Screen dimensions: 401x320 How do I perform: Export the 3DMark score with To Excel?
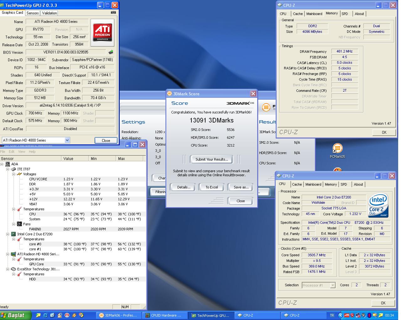(x=211, y=187)
